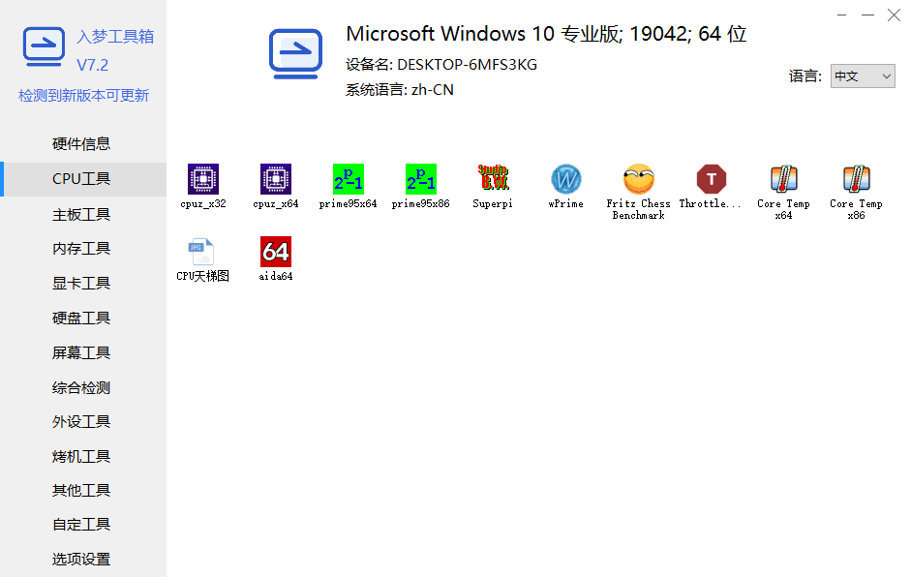This screenshot has height=577, width=911.
Task: Launch the Superpi benchmark icon
Action: tap(494, 179)
